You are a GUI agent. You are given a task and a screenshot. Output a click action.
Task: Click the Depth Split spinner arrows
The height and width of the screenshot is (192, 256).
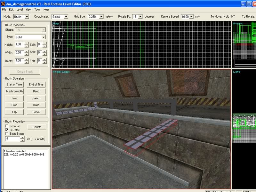click(x=44, y=61)
